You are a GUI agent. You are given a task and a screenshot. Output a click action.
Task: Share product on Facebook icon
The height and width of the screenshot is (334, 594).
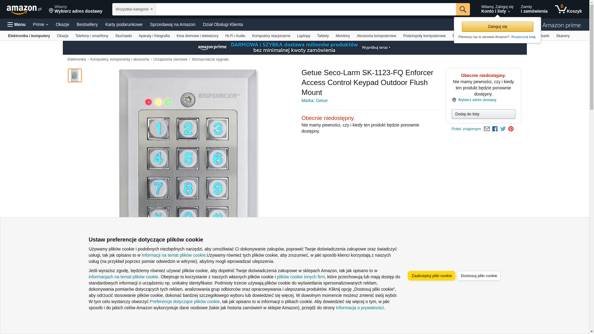(x=495, y=129)
